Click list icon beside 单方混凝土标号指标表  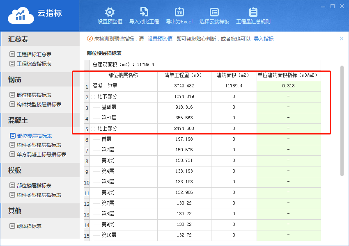point(12,154)
